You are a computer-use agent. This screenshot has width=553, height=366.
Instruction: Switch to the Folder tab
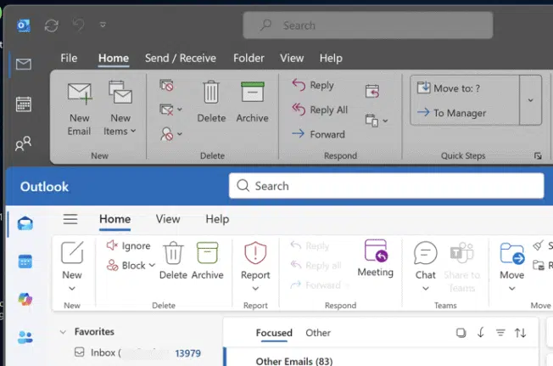[x=249, y=58]
